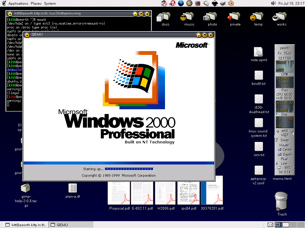Open the terminal window menu button

pyautogui.click(x=10, y=14)
